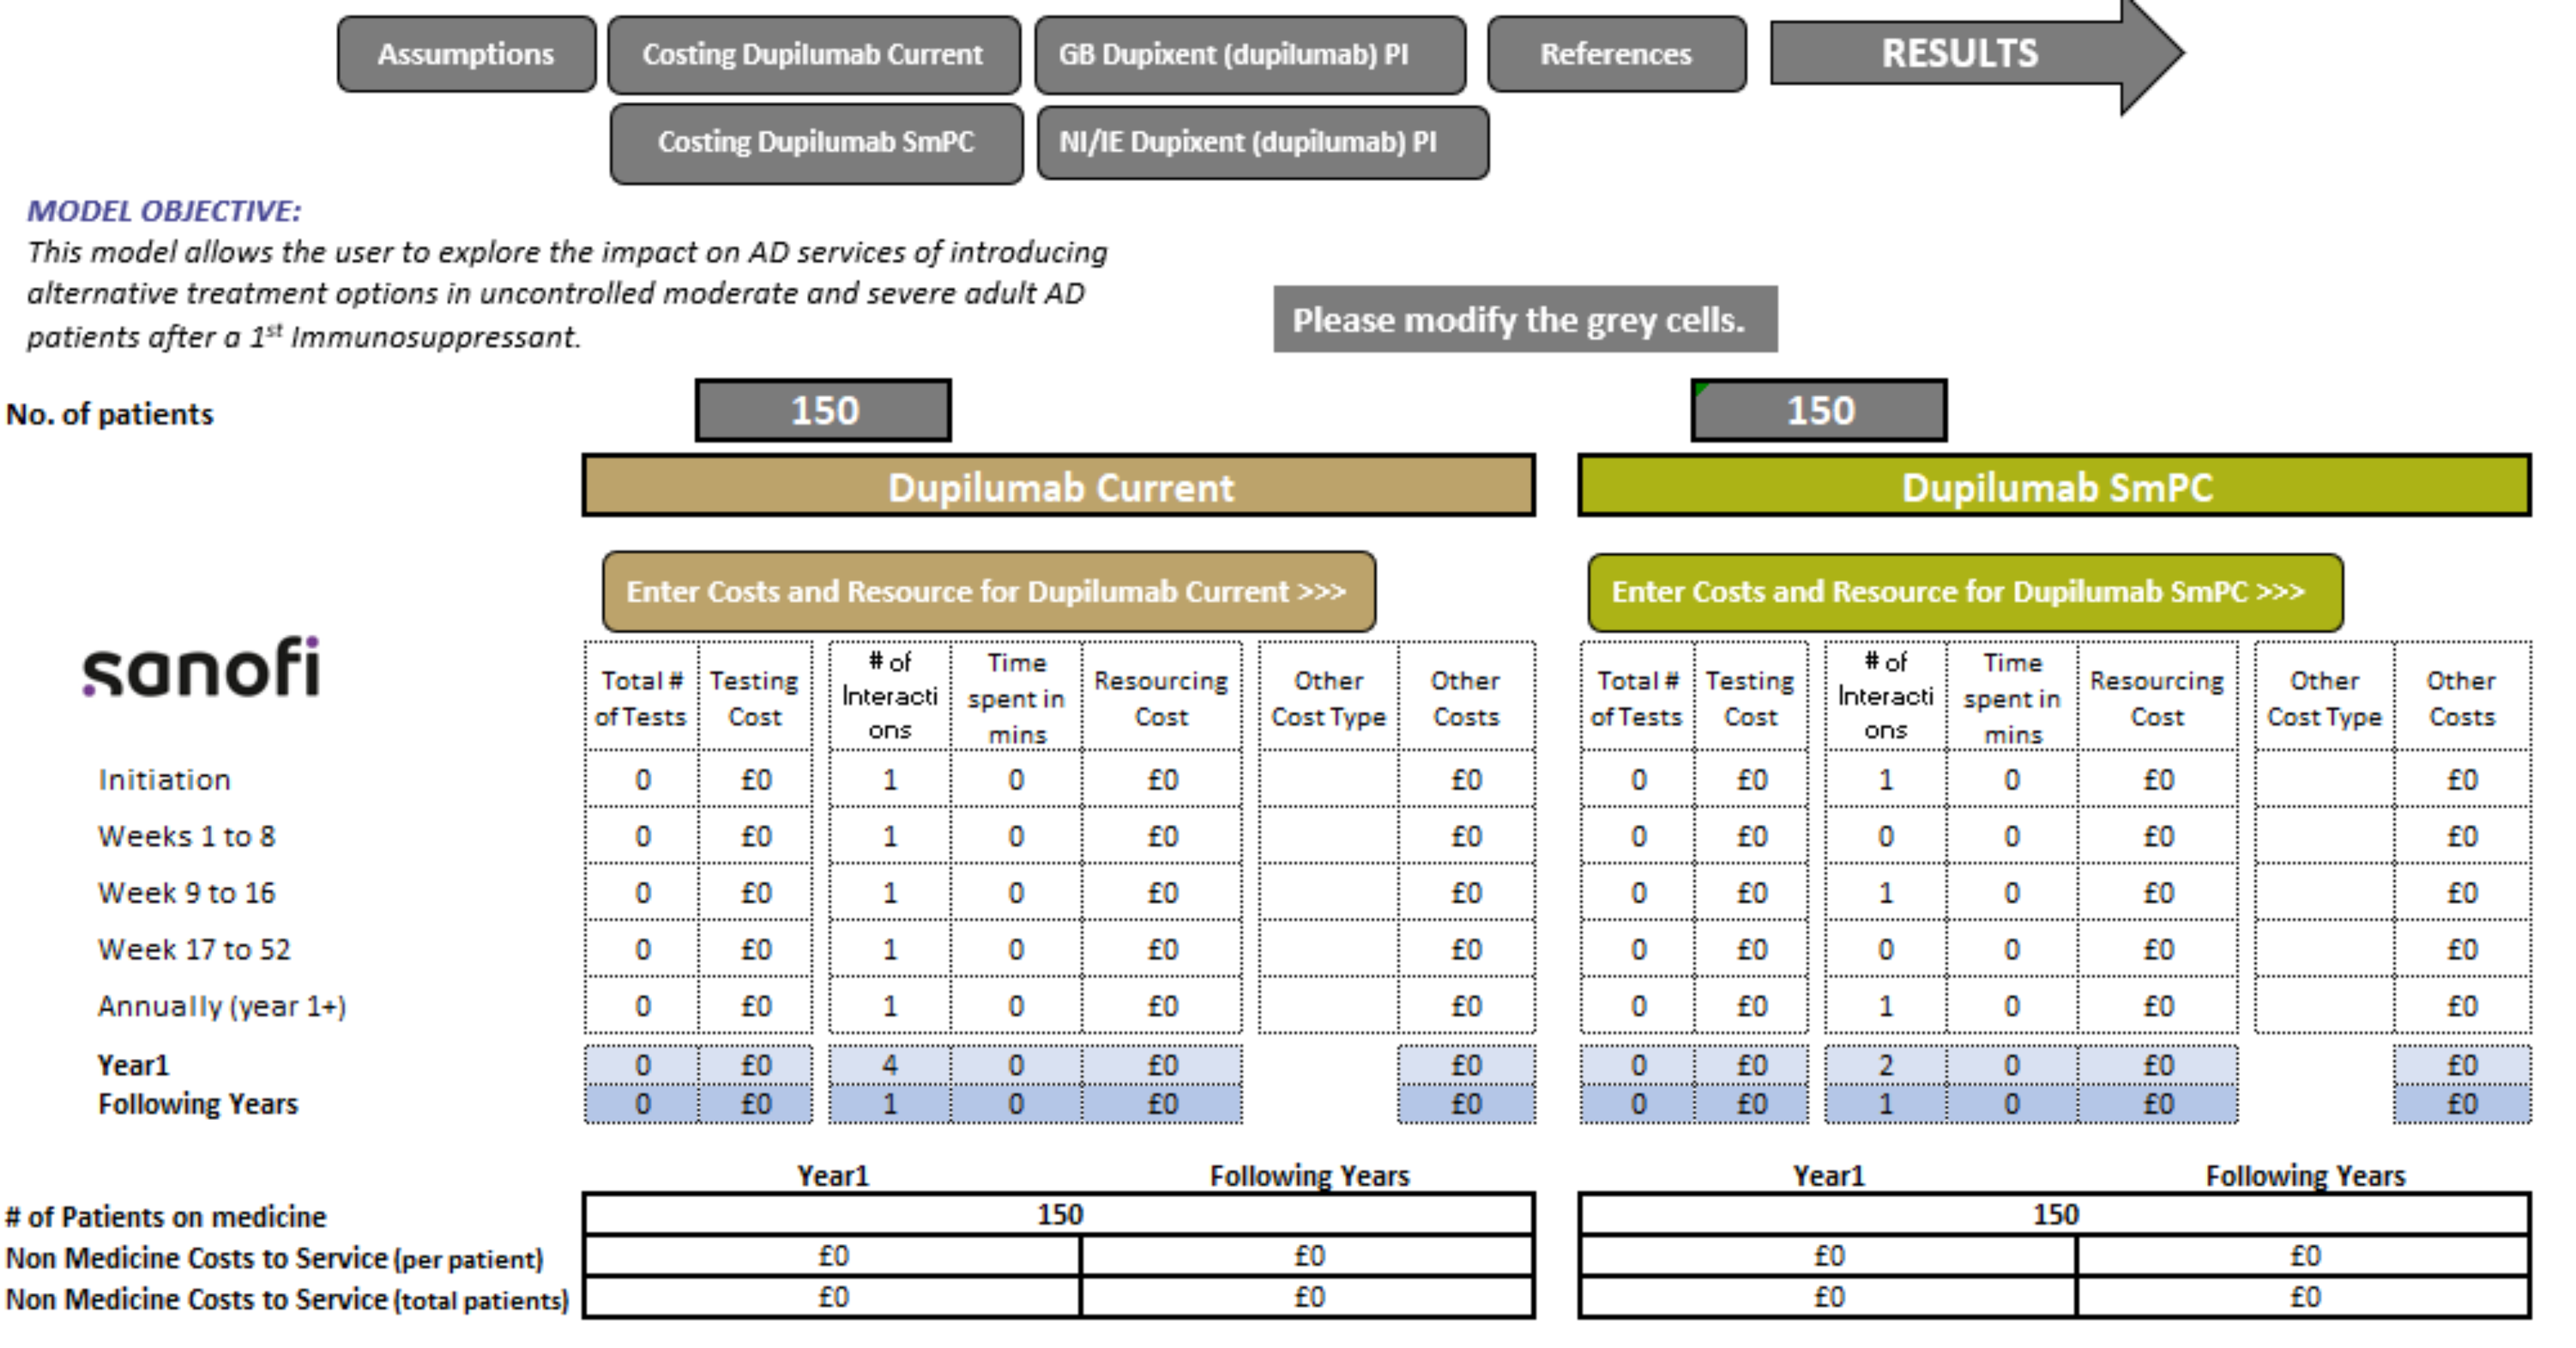Select the Weeks 1 to 8 row label
This screenshot has width=2576, height=1348.
coord(186,836)
